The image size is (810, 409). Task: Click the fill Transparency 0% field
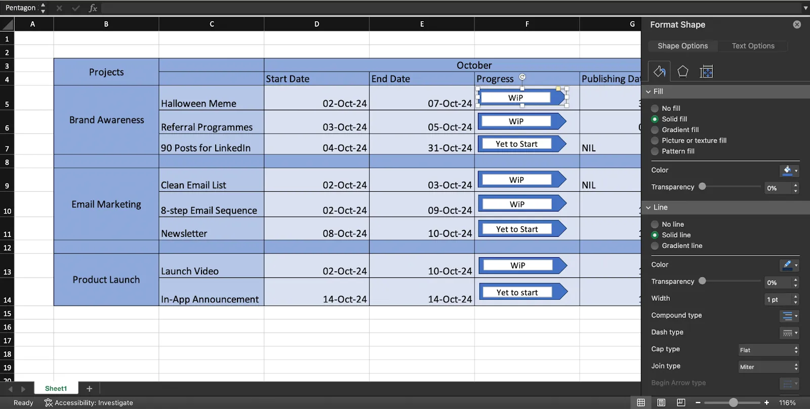pyautogui.click(x=778, y=188)
